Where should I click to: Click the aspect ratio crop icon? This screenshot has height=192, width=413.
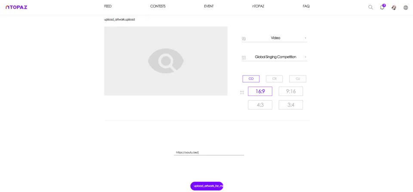click(242, 93)
